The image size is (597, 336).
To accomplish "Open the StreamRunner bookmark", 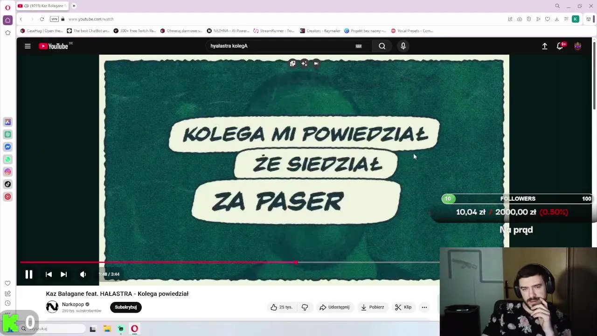I will [274, 31].
